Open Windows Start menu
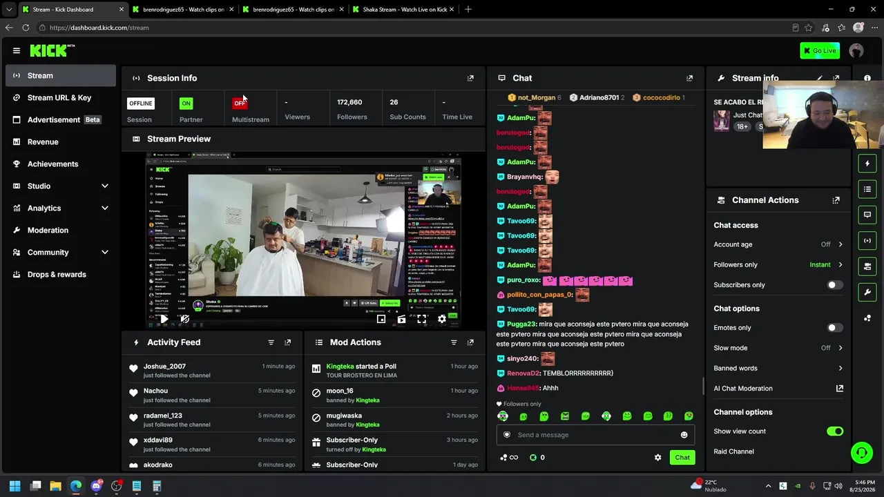 click(15, 486)
